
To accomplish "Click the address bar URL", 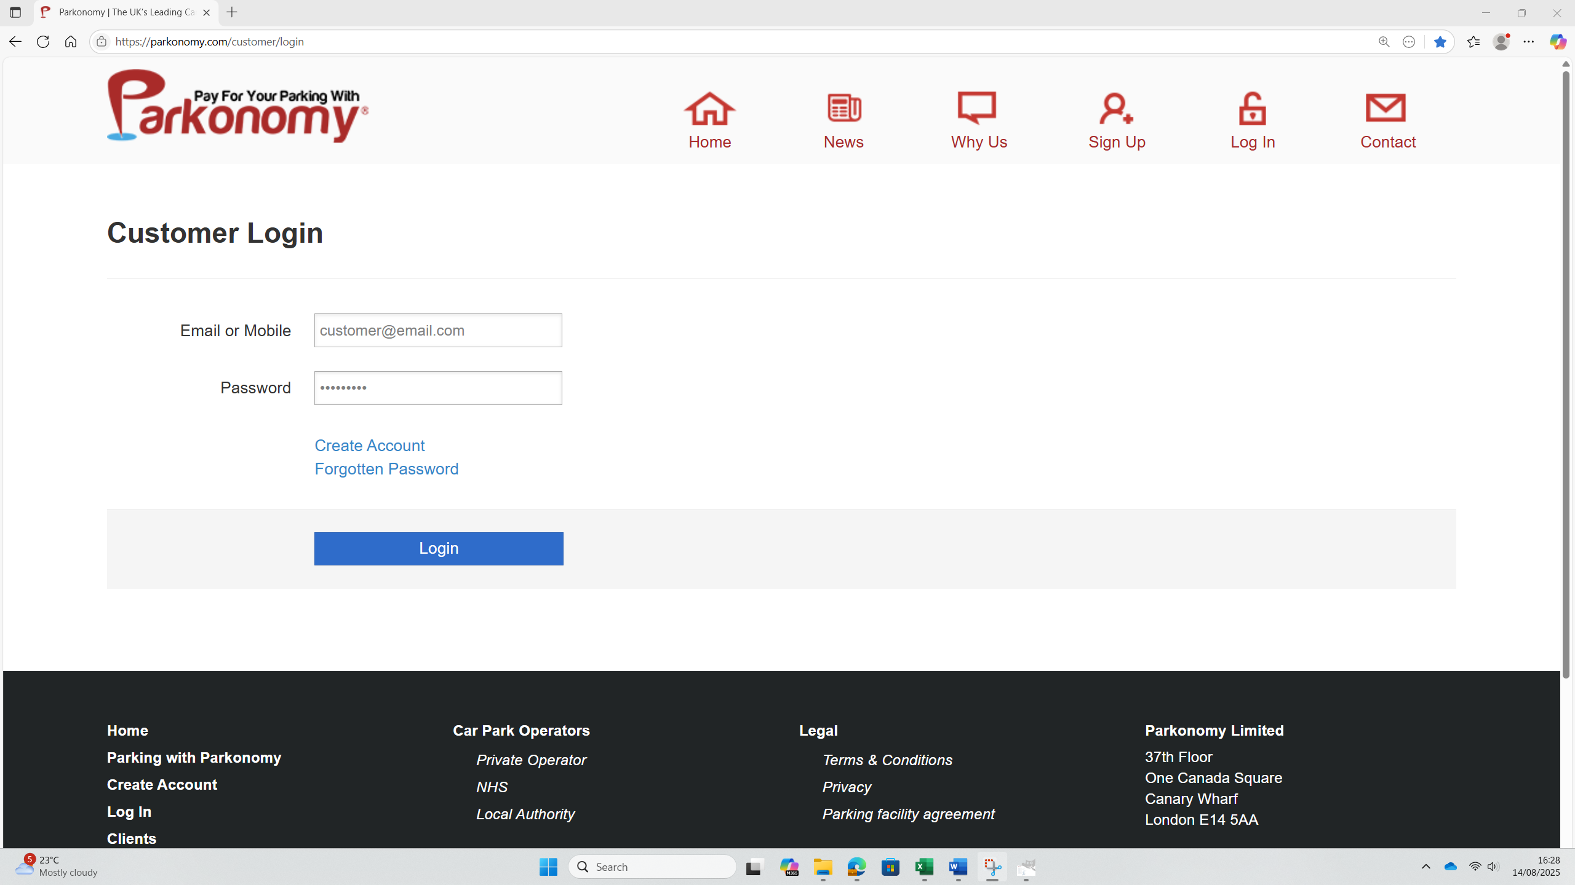I will point(209,42).
